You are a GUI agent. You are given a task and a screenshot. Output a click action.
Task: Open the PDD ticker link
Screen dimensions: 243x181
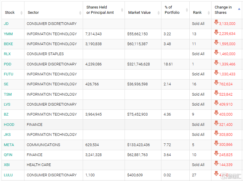[7, 64]
